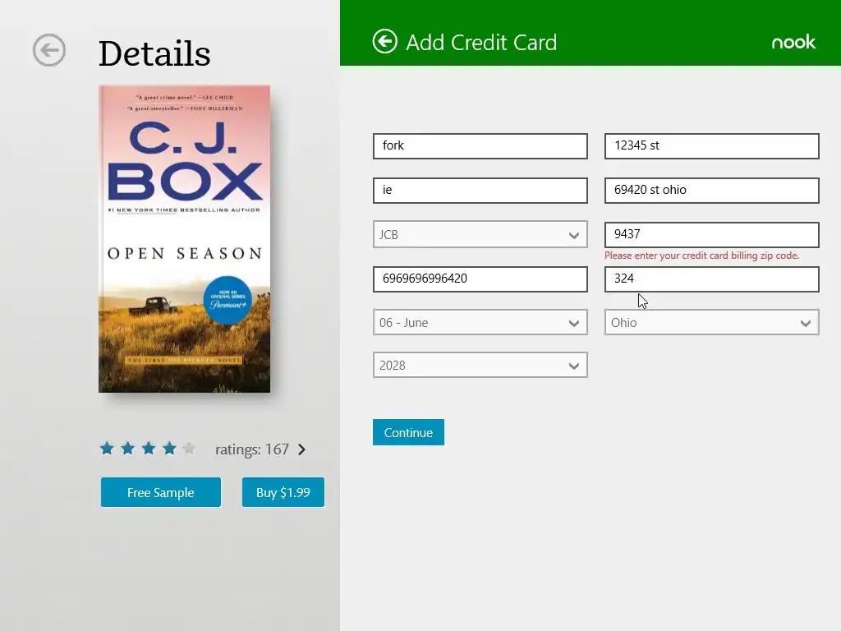Click the nook logo
The height and width of the screenshot is (631, 841).
point(793,42)
